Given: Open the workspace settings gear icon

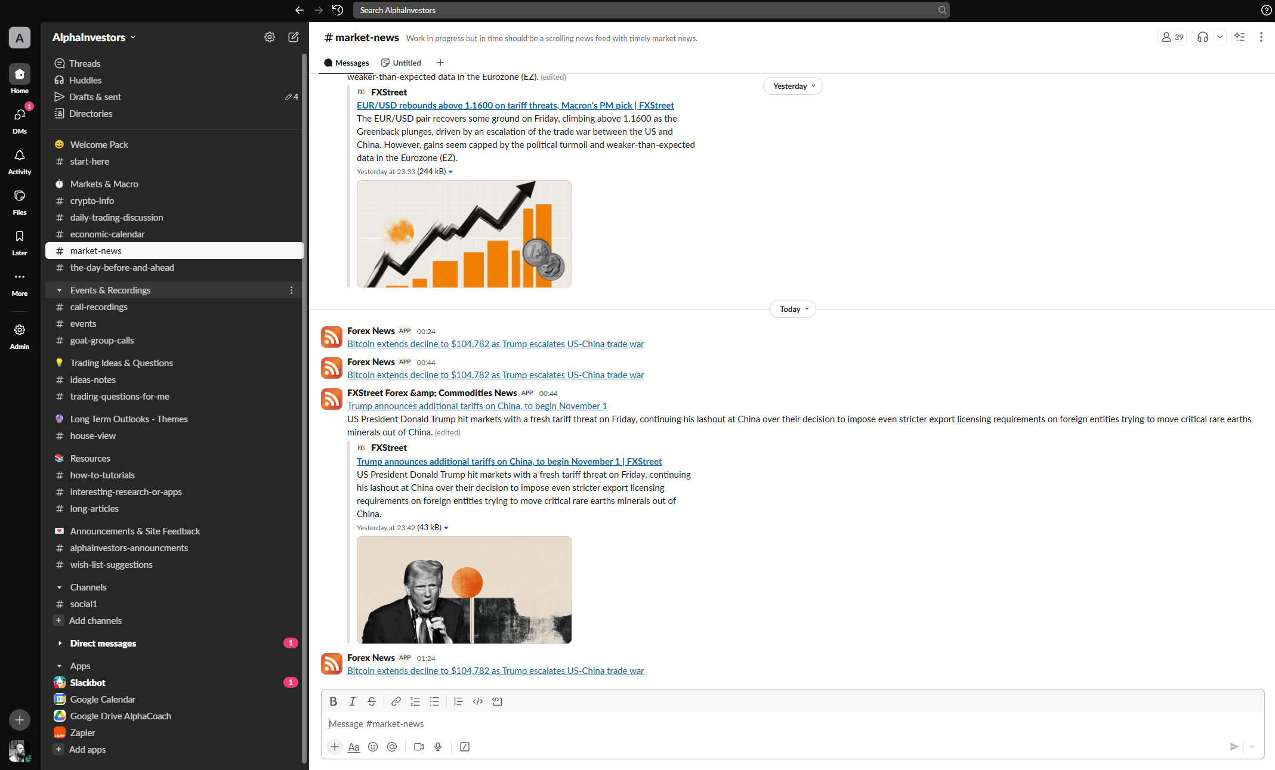Looking at the screenshot, I should (270, 37).
